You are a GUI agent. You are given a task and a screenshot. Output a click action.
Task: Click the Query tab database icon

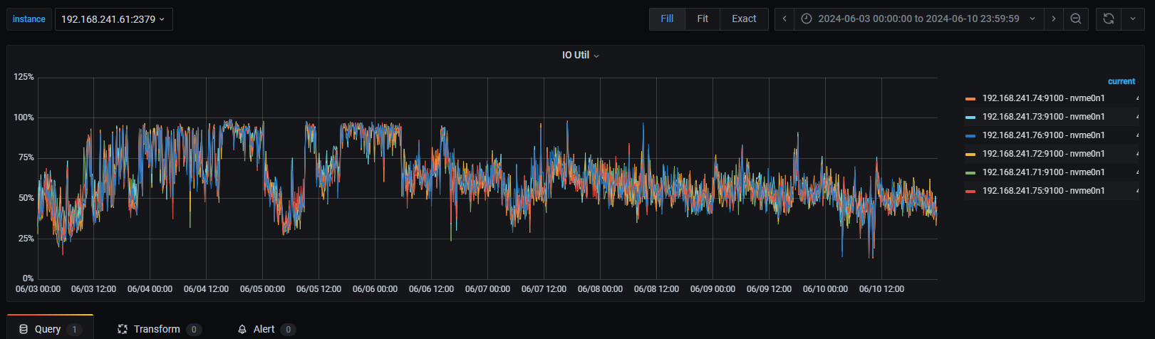(x=24, y=329)
